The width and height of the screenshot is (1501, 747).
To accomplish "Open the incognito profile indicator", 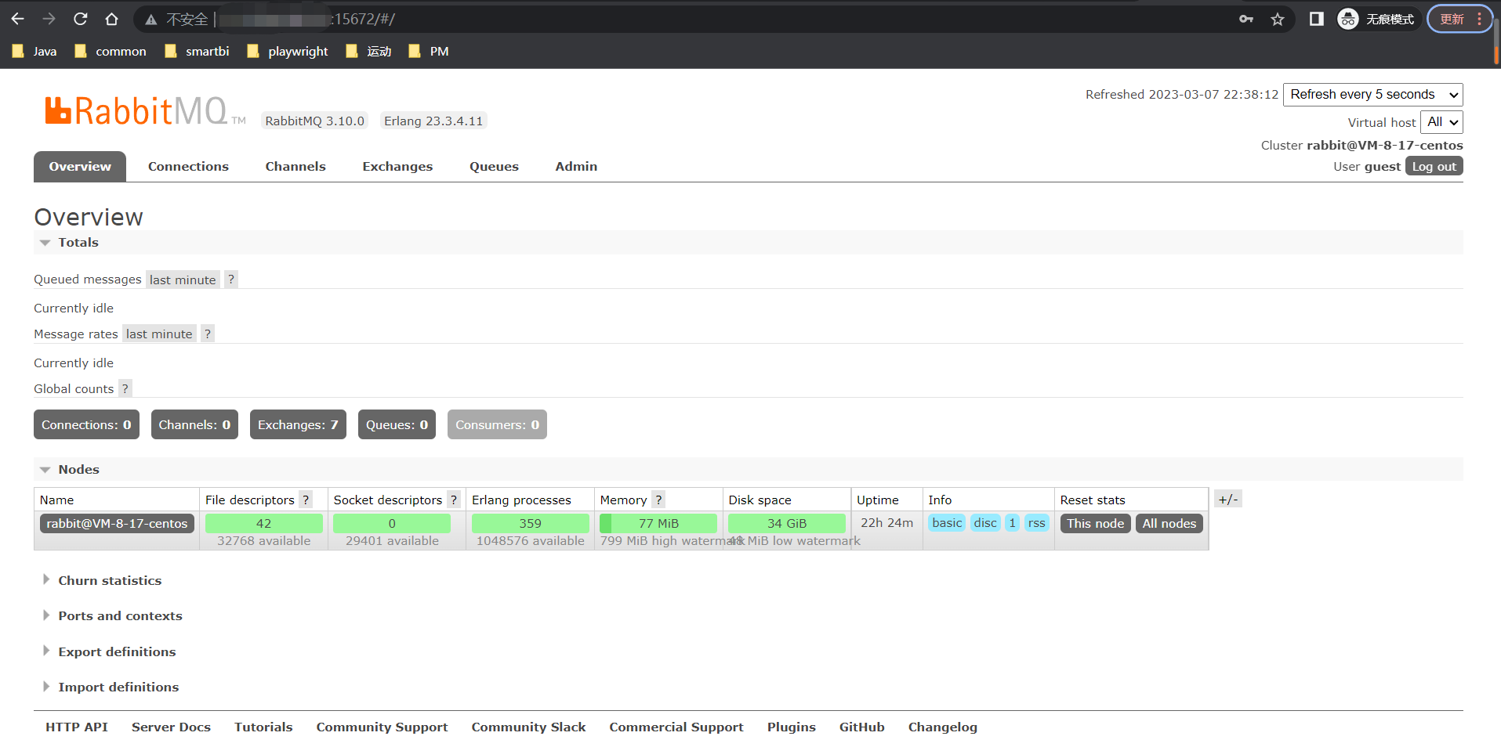I will [x=1377, y=19].
